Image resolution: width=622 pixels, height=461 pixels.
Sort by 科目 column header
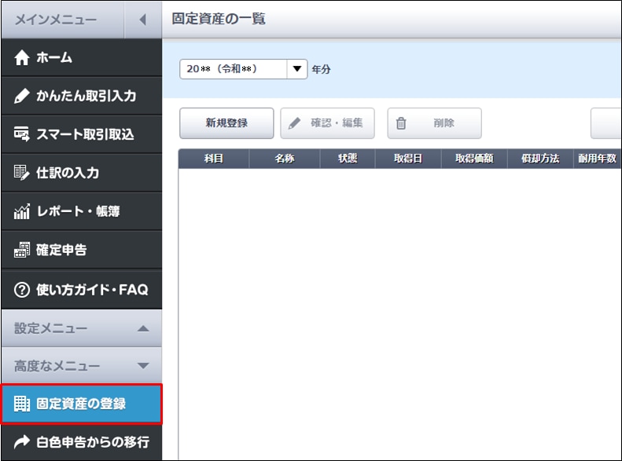pyautogui.click(x=214, y=159)
